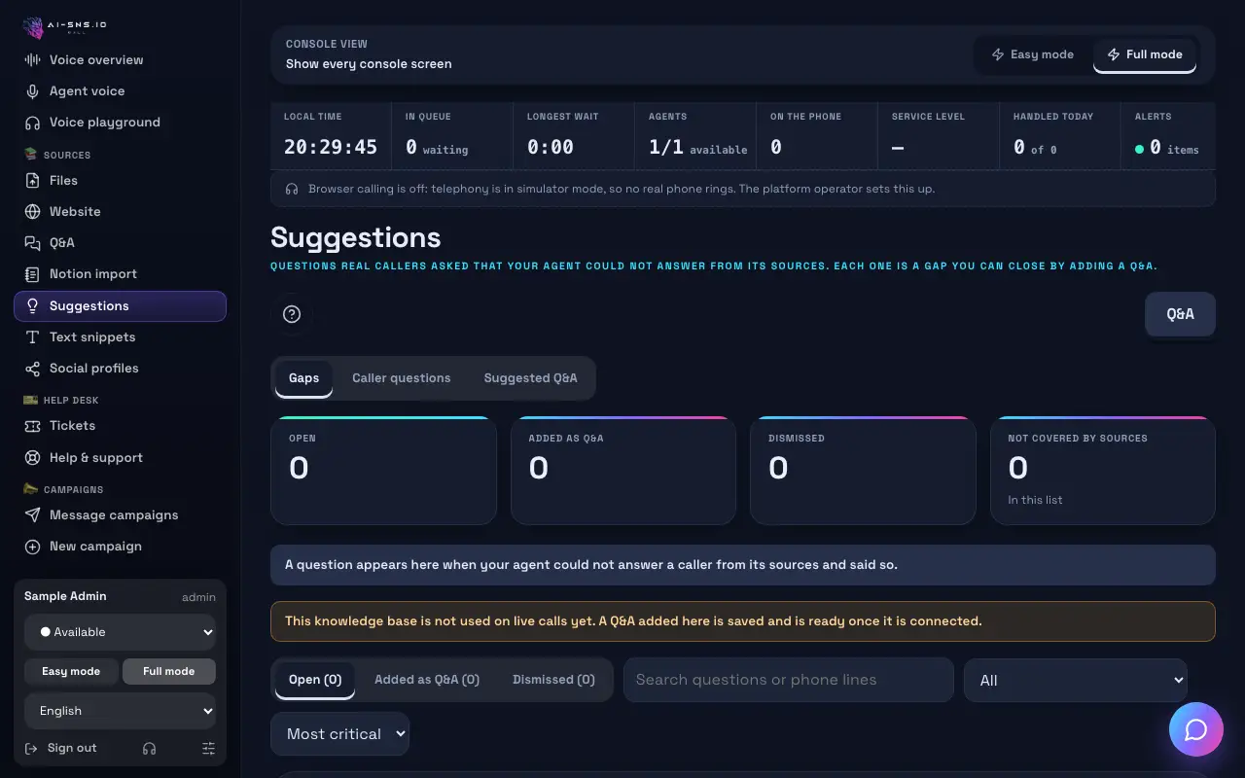The image size is (1245, 778).
Task: Select Easy mode in the sidebar
Action: pos(71,671)
